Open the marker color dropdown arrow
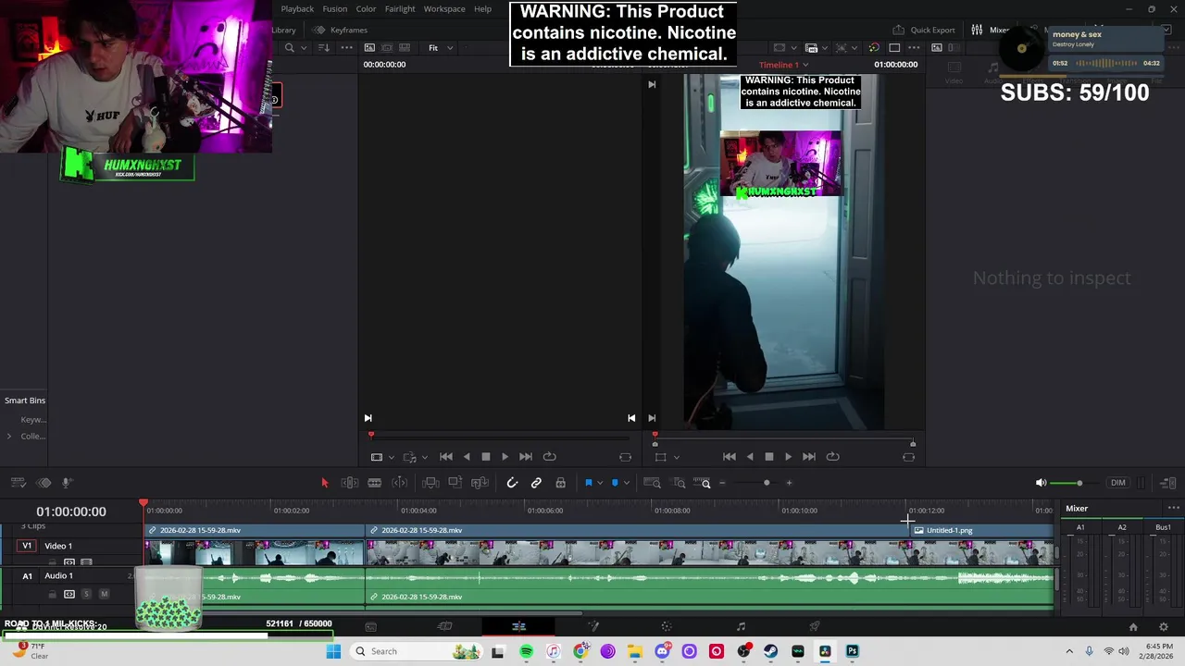Viewport: 1185px width, 666px height. [627, 483]
